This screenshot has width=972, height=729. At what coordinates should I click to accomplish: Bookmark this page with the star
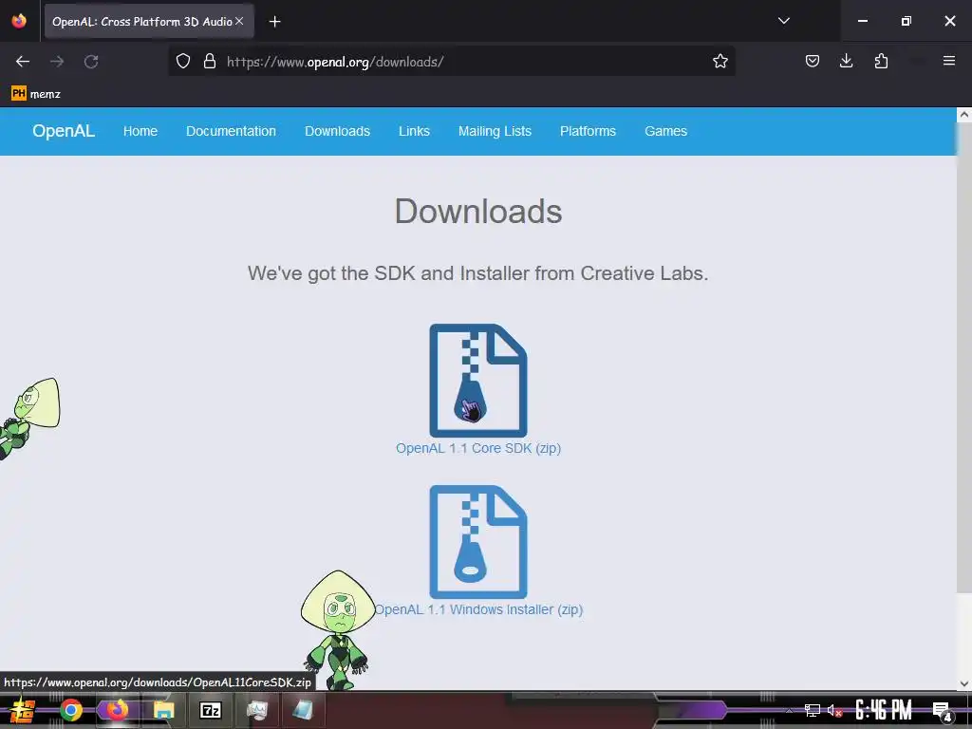point(720,62)
